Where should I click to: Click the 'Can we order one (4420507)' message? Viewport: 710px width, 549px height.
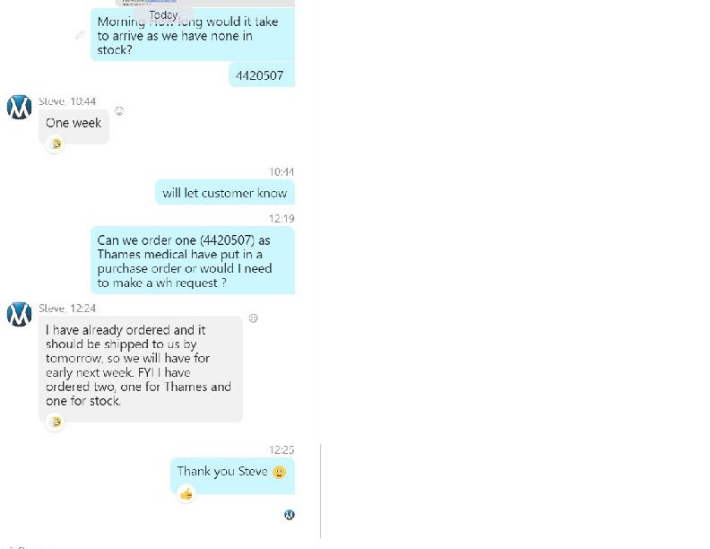tap(193, 260)
